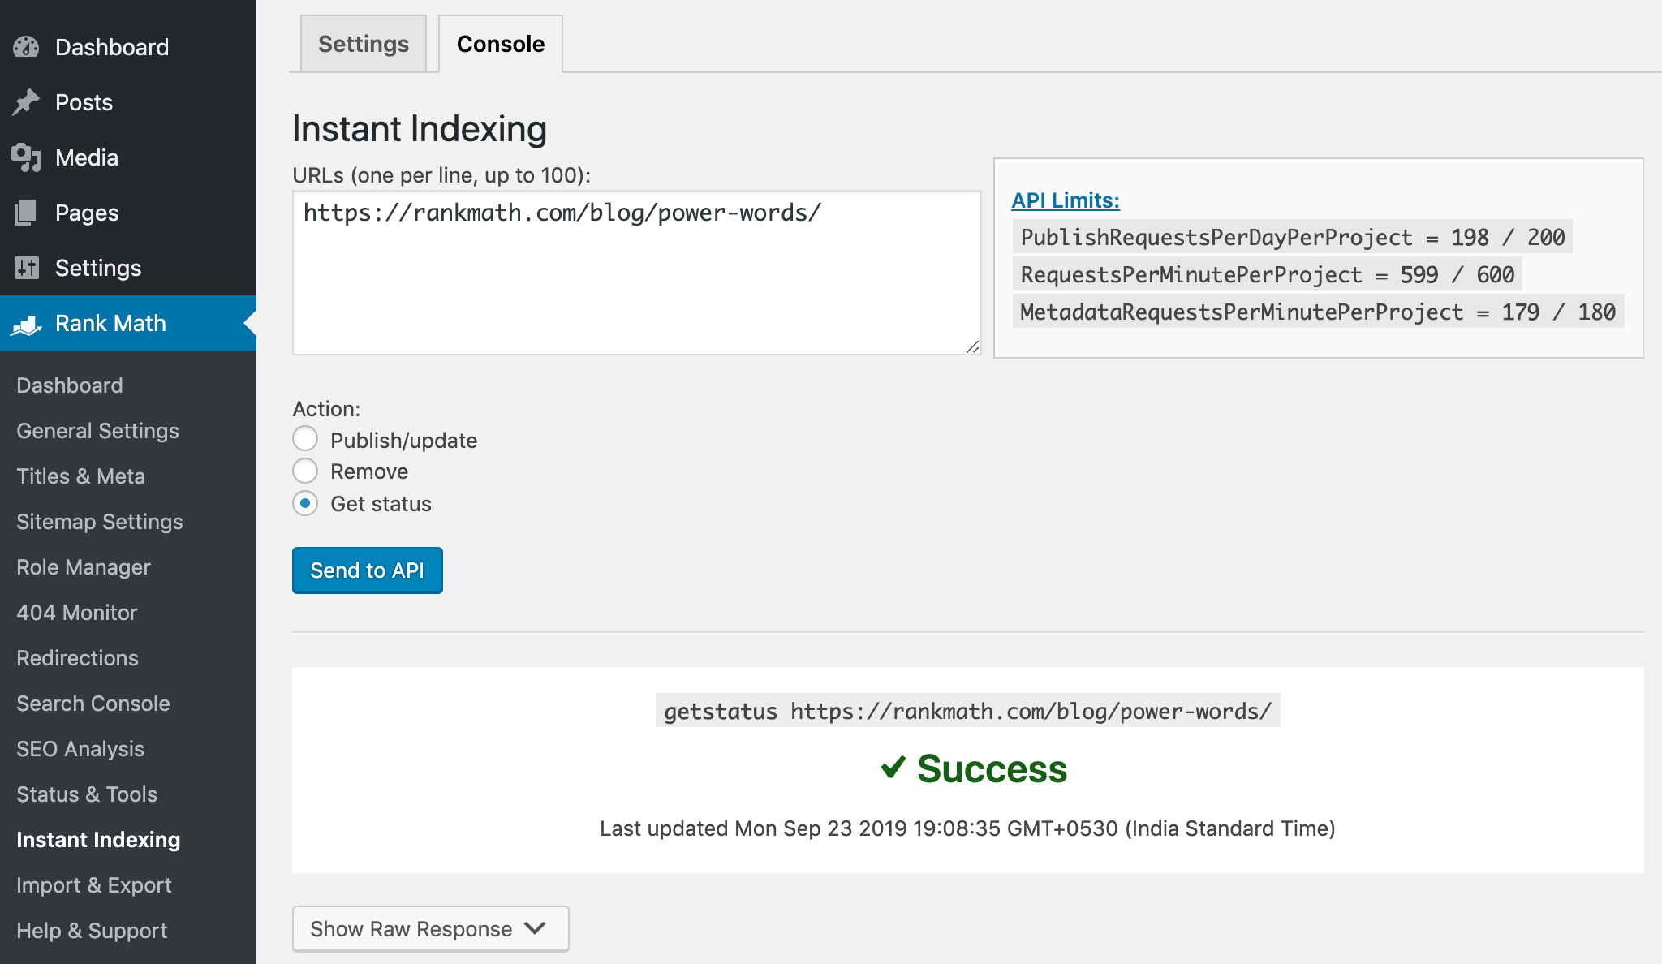This screenshot has height=964, width=1662.
Task: Click the Instant Indexing menu item
Action: click(x=100, y=839)
